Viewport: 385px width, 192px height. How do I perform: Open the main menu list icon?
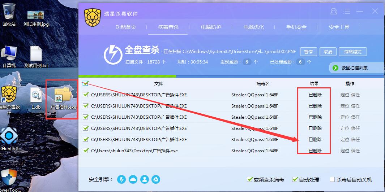[346, 11]
